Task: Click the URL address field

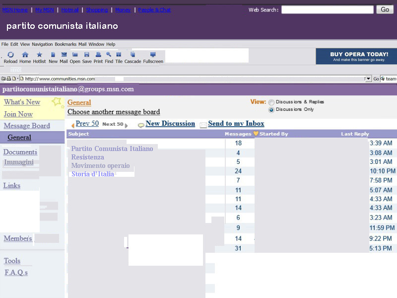Action: click(x=194, y=79)
